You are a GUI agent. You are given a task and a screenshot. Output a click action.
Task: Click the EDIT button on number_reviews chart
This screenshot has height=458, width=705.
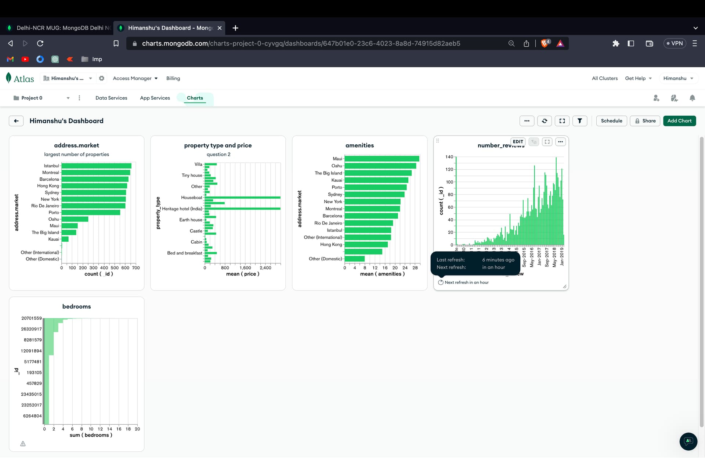(518, 142)
